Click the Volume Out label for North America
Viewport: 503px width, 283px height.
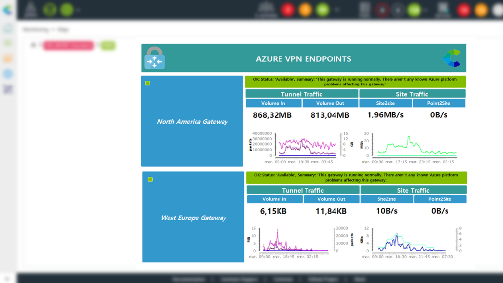coord(330,103)
